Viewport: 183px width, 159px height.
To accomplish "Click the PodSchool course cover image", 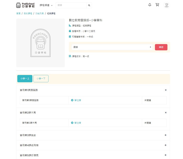I will 41,43.
